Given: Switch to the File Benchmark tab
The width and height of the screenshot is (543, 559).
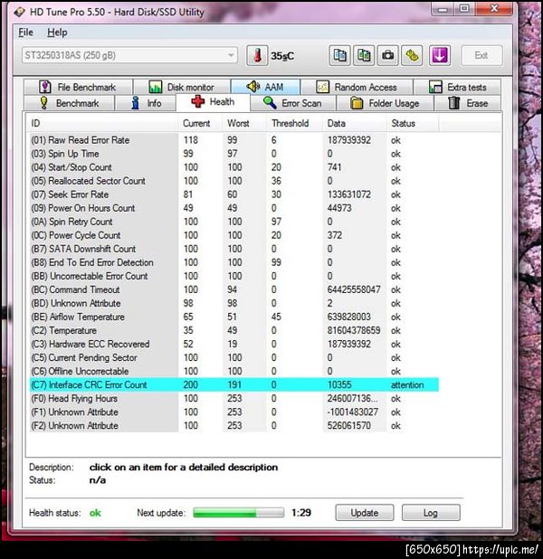Looking at the screenshot, I should 78,87.
